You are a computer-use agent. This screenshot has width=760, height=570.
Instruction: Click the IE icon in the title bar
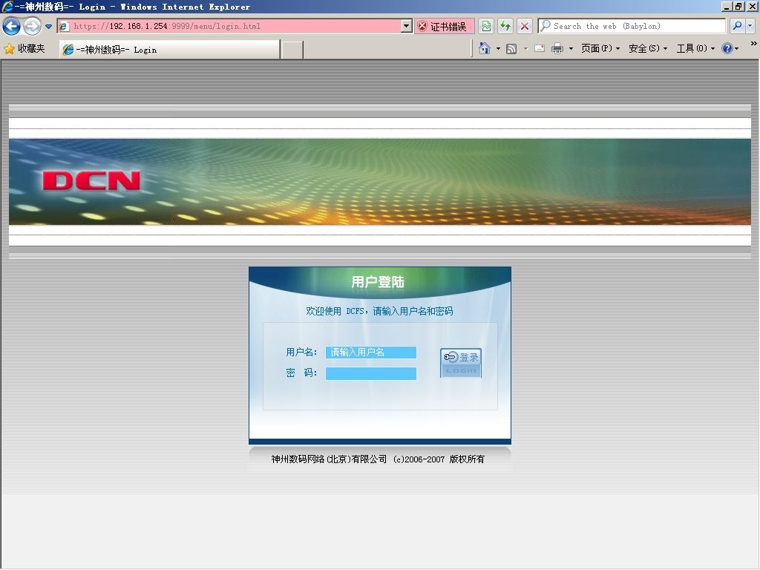click(x=7, y=6)
